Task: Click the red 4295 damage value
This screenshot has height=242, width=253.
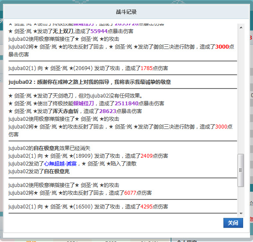Action: [x=147, y=207]
